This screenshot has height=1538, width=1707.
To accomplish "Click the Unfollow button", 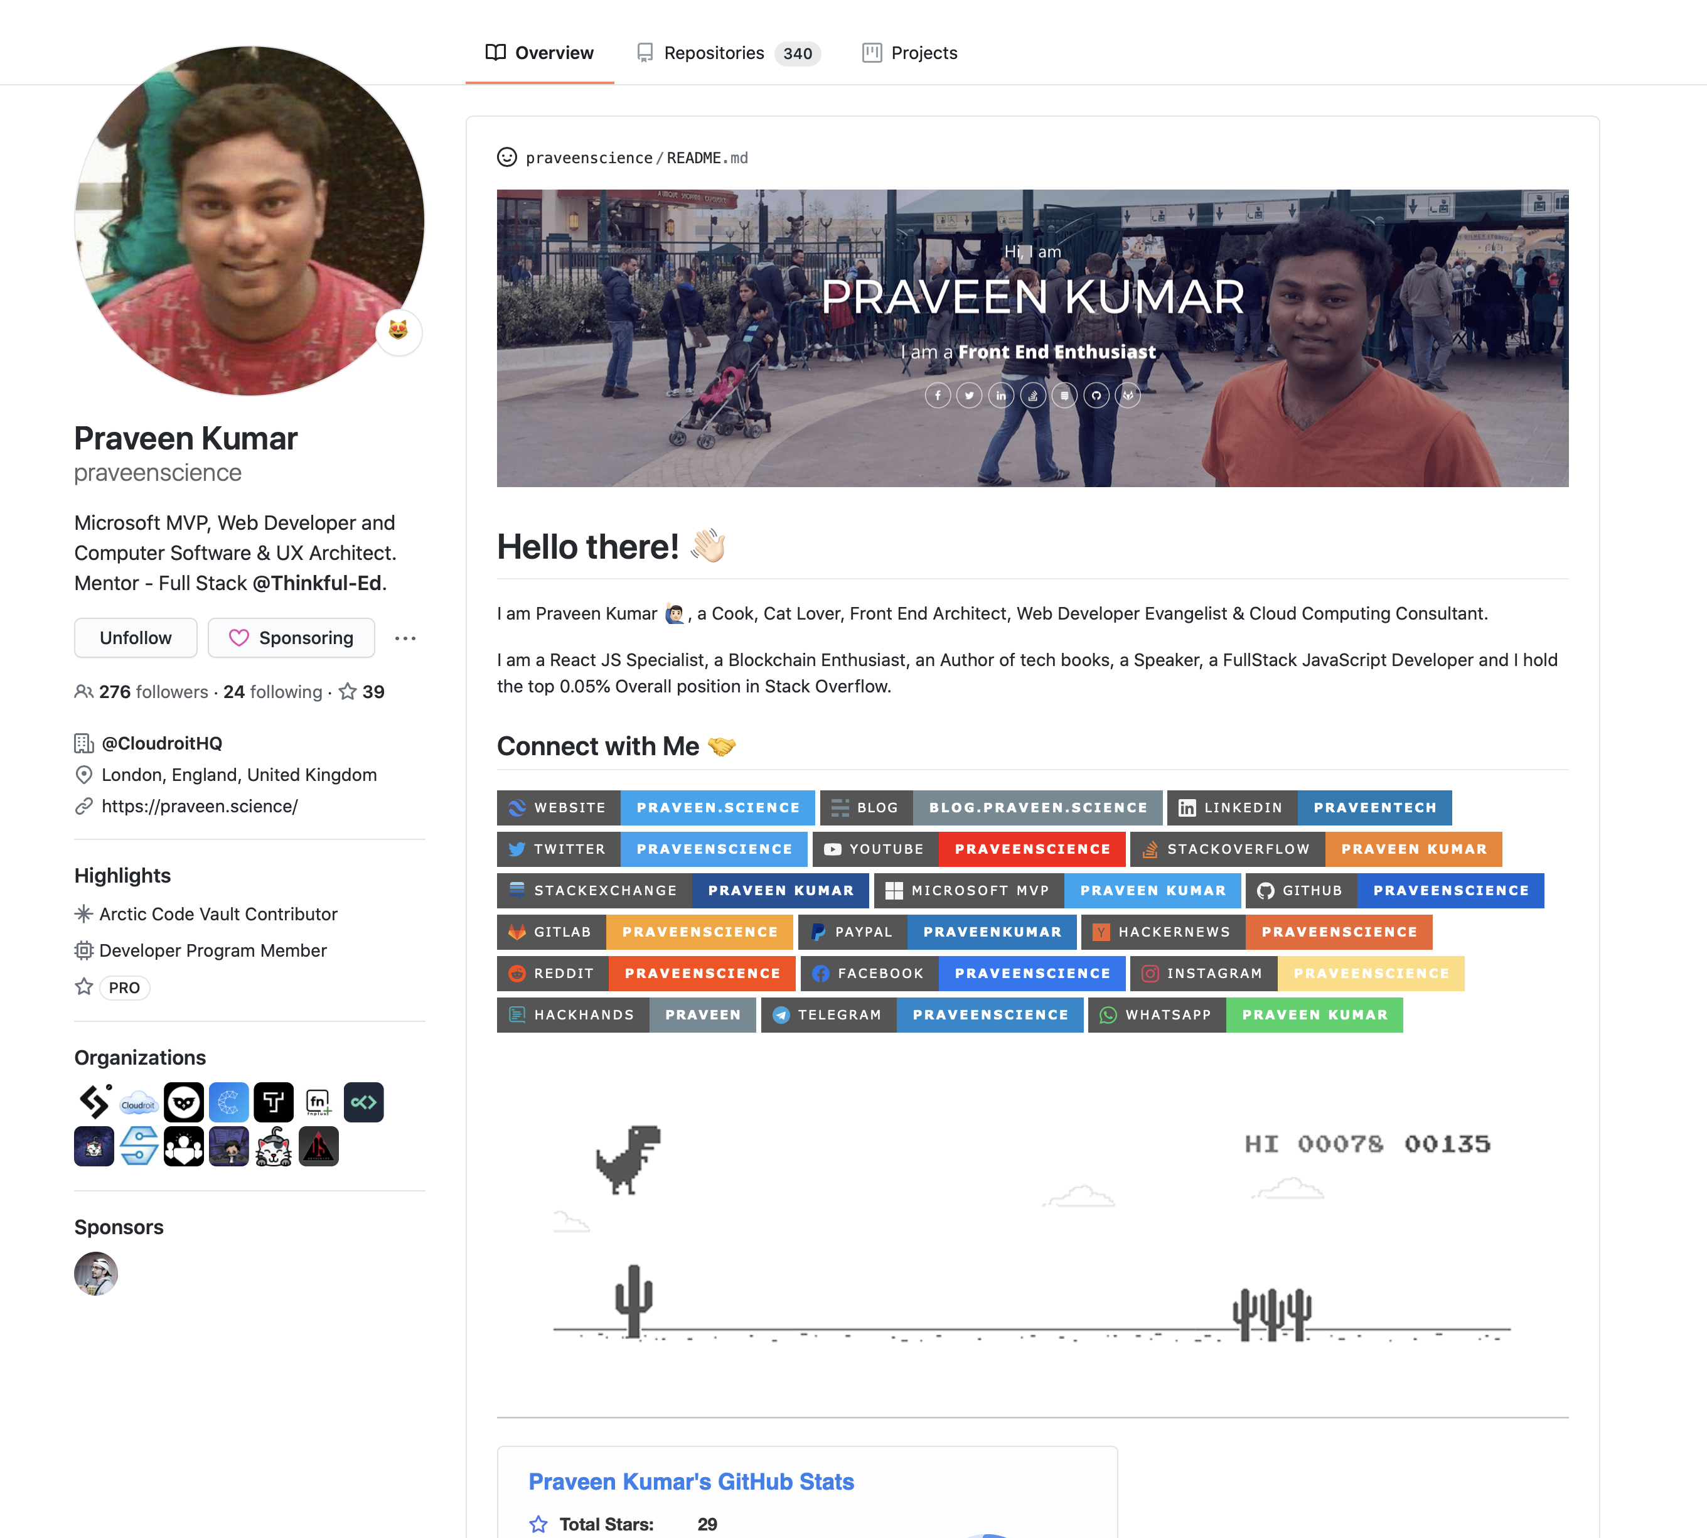I will pyautogui.click(x=135, y=638).
